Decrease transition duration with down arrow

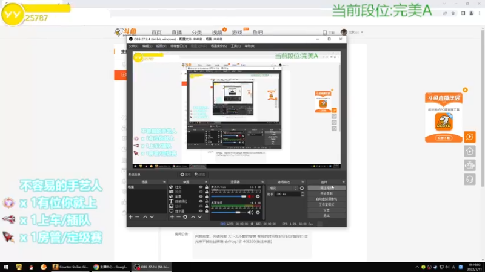[x=303, y=195]
